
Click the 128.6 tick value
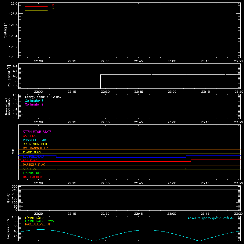click(13, 25)
